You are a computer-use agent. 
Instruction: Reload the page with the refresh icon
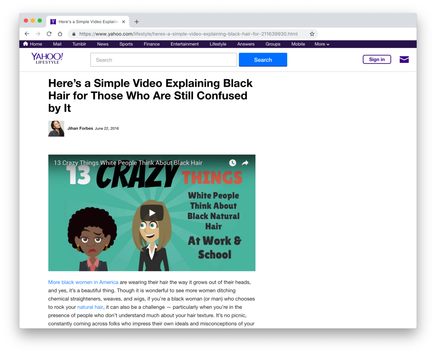point(49,34)
